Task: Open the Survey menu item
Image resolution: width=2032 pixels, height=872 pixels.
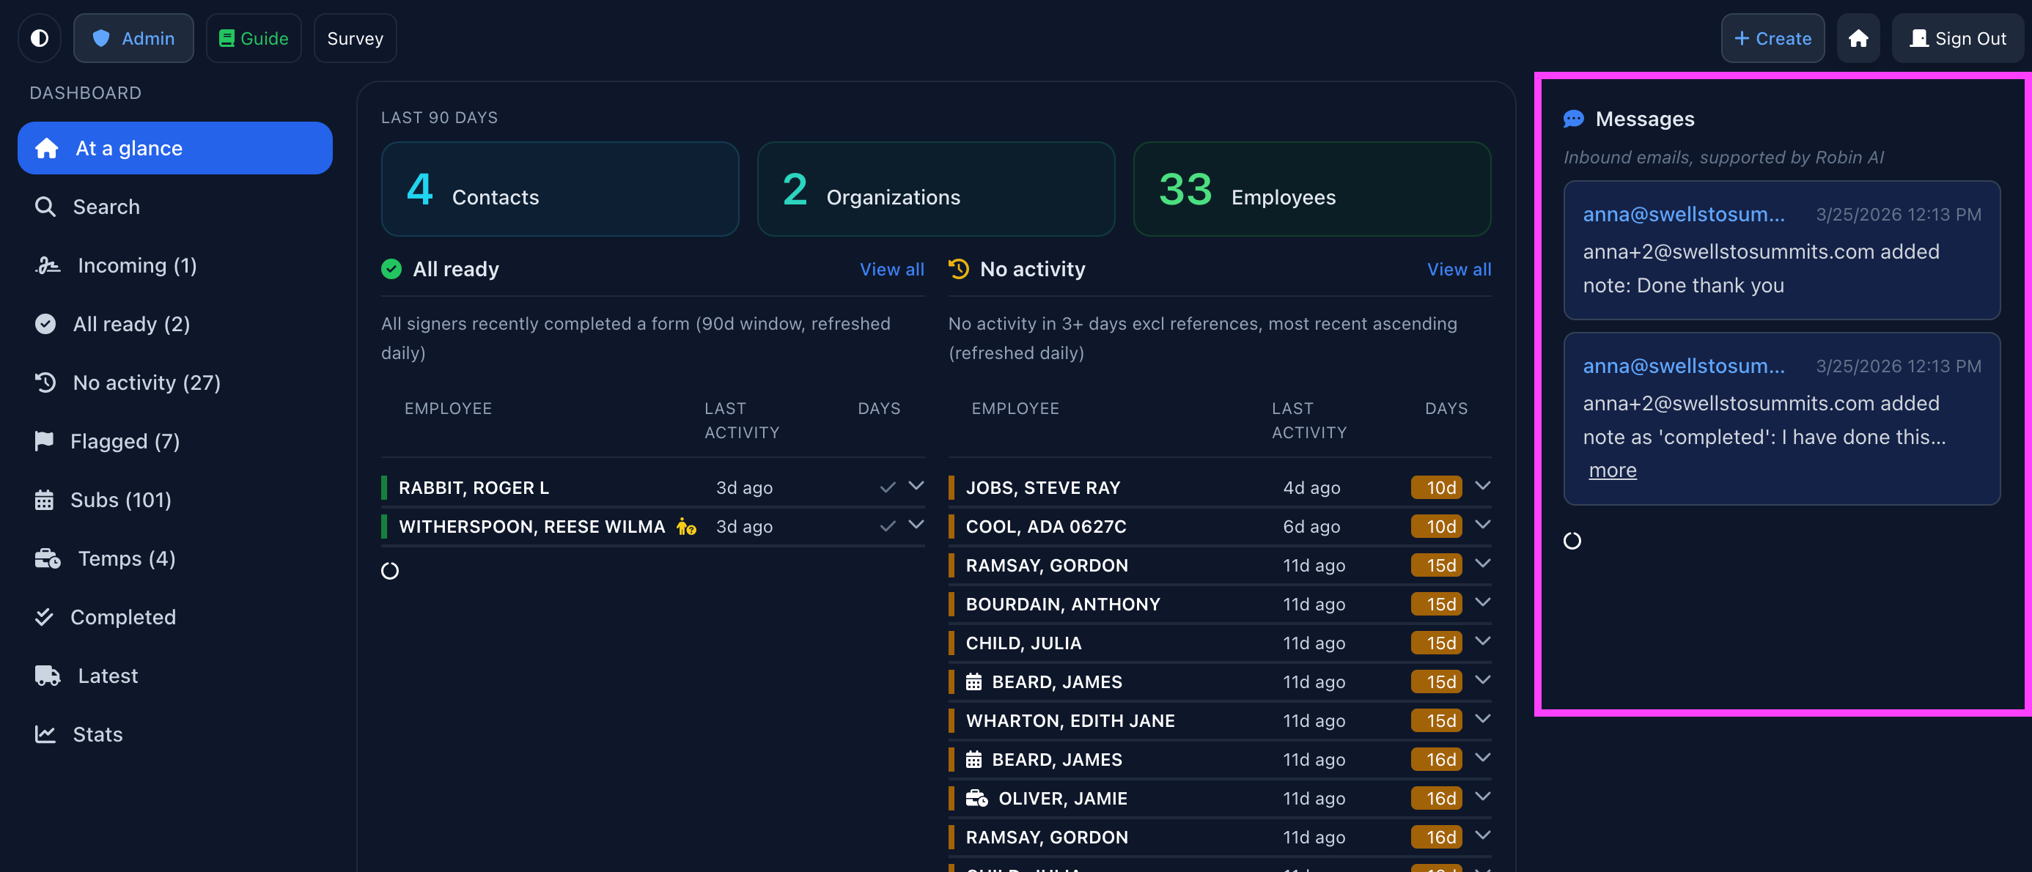Action: tap(355, 38)
